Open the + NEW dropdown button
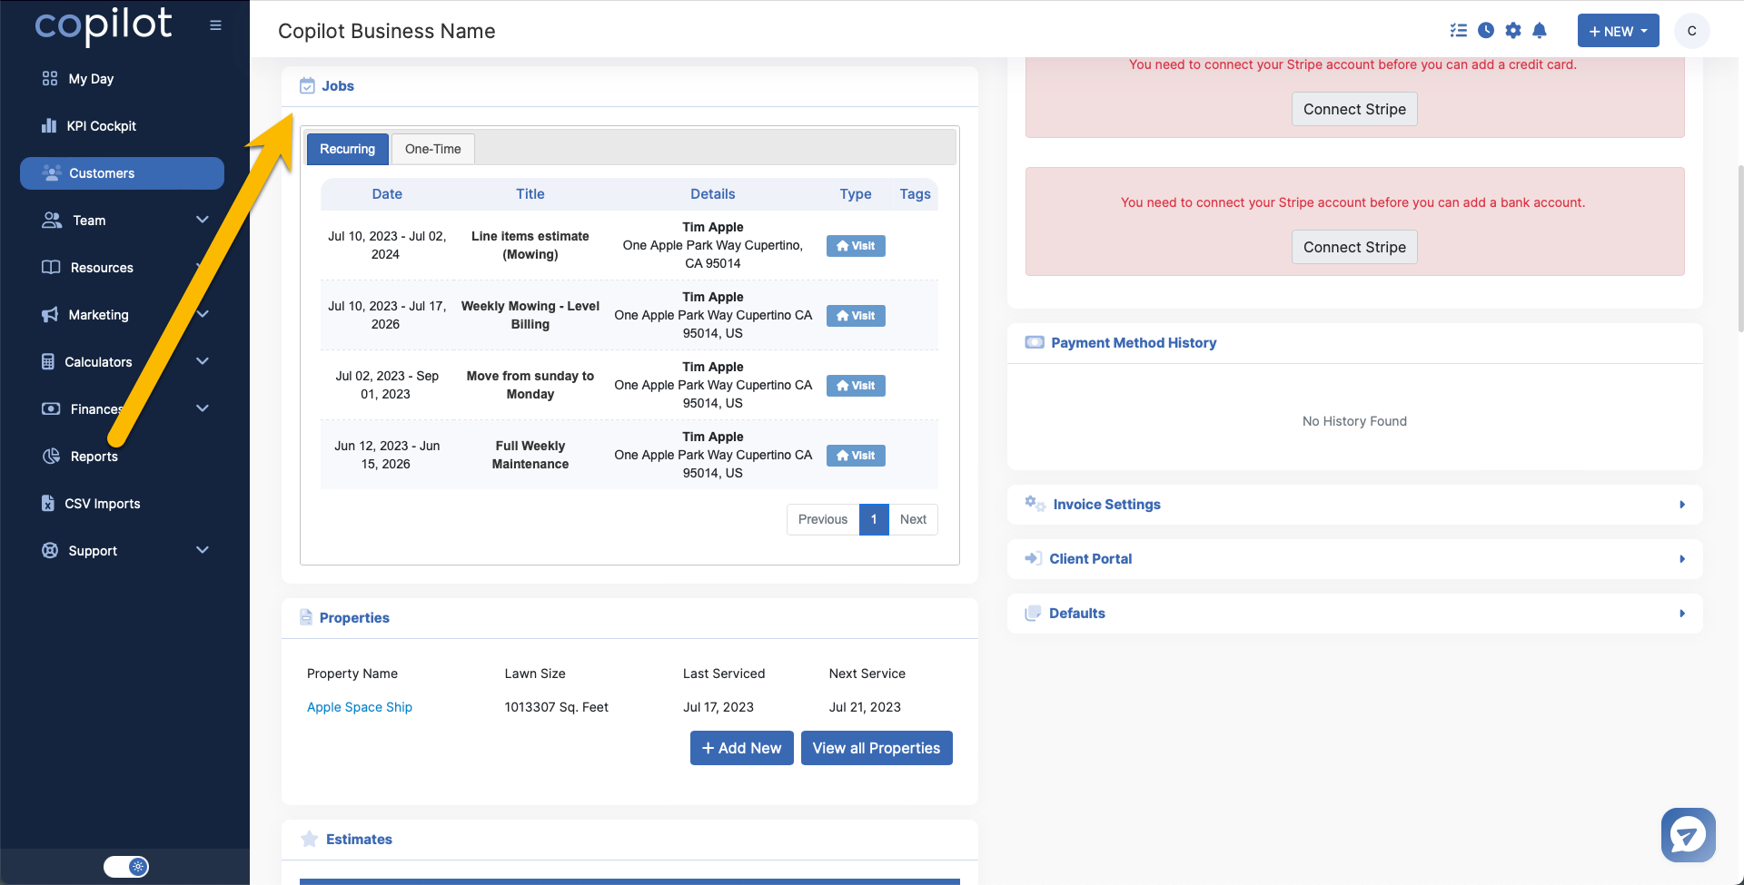This screenshot has width=1744, height=885. [x=1618, y=31]
